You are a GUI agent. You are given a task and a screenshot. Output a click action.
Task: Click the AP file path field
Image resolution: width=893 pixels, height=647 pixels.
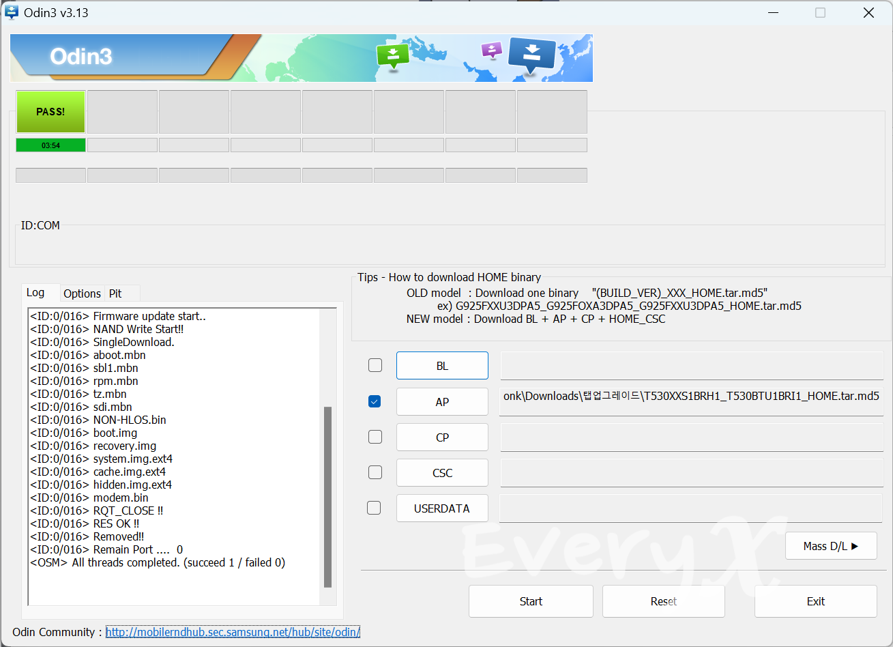[692, 401]
